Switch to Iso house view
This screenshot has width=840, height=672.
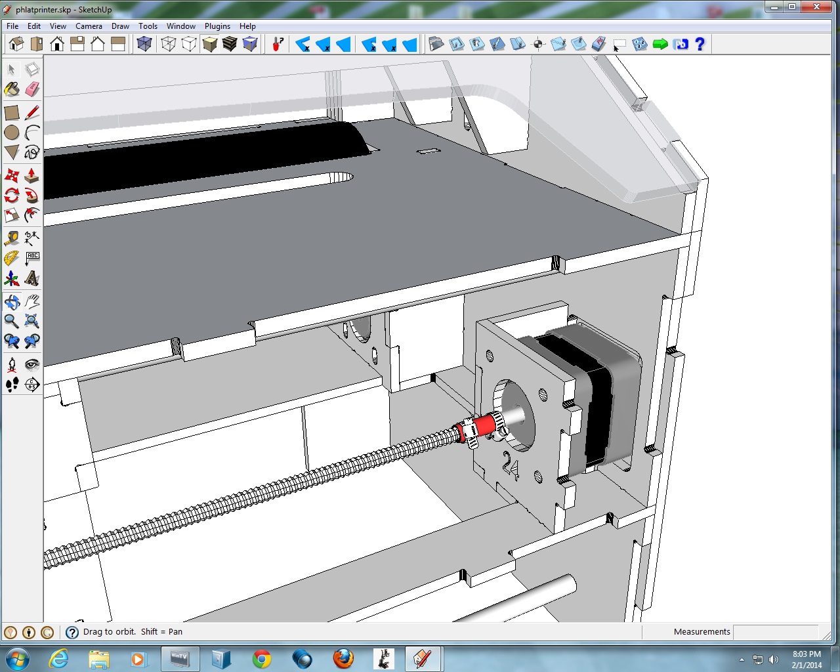[x=16, y=44]
